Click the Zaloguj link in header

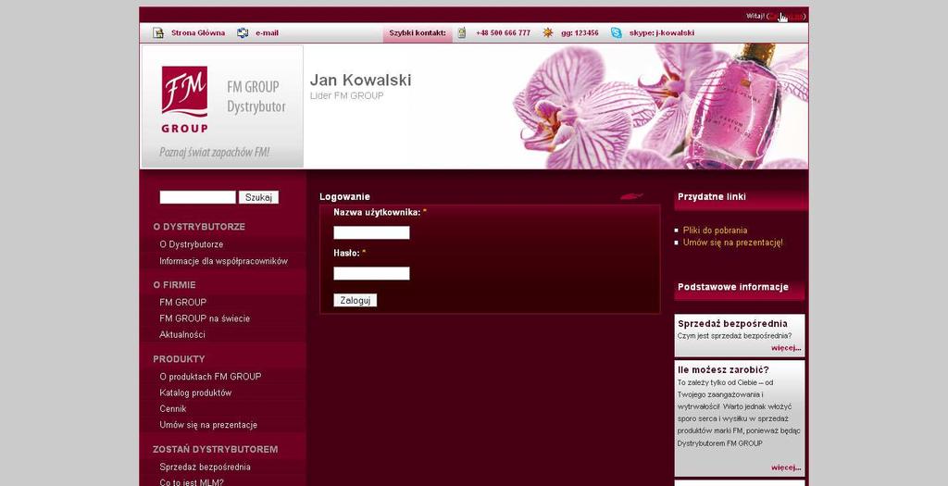tap(786, 16)
